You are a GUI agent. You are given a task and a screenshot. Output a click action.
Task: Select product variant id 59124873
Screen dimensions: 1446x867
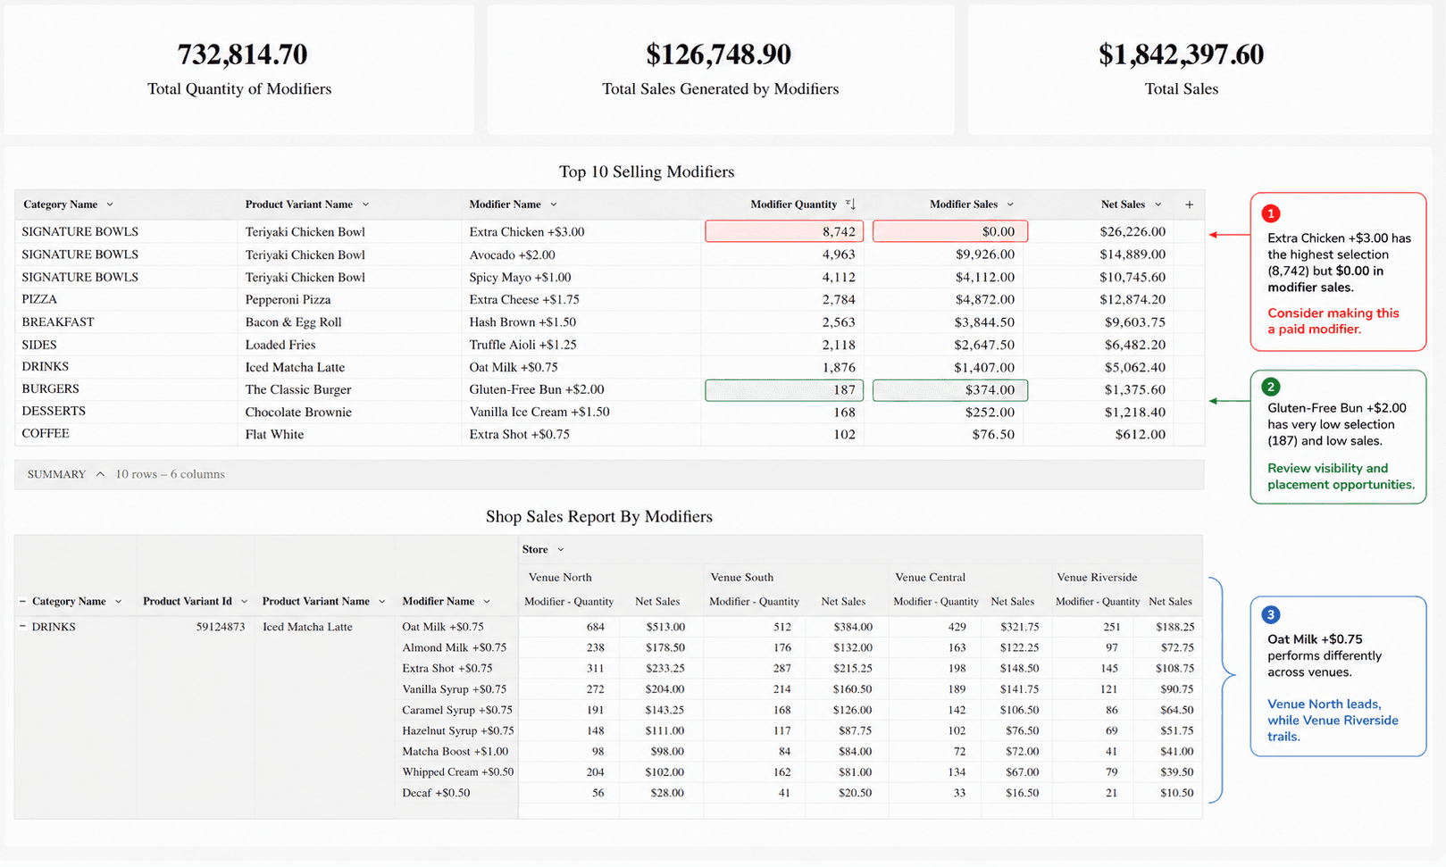pyautogui.click(x=221, y=627)
